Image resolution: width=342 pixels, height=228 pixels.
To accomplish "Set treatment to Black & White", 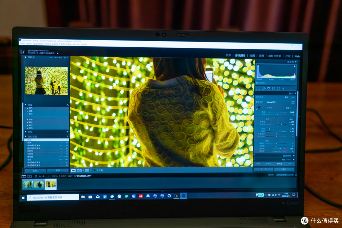I will click(293, 97).
